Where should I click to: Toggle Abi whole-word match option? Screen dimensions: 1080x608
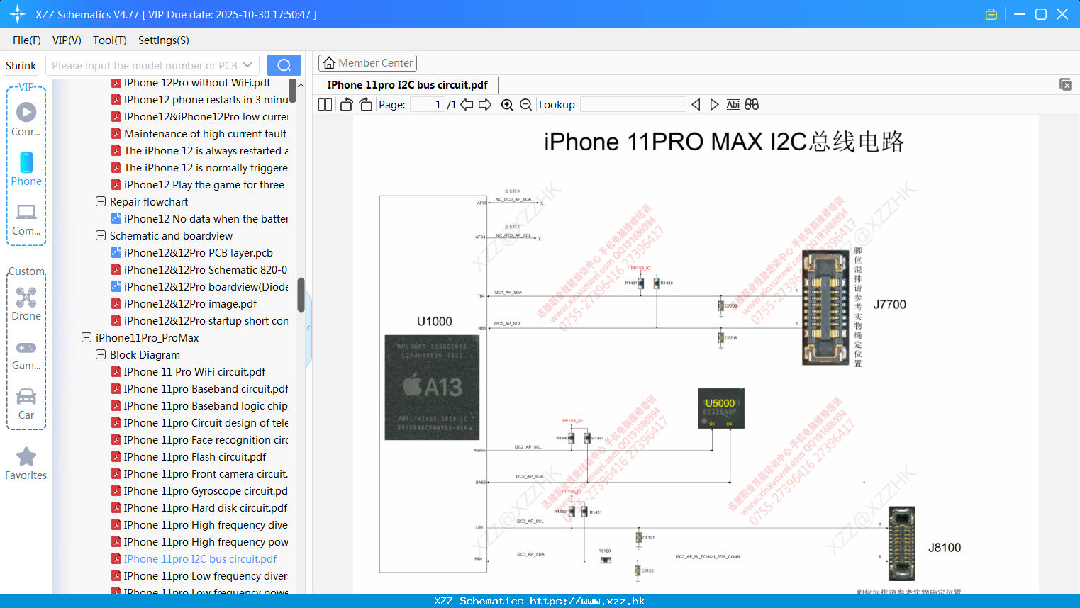733,105
